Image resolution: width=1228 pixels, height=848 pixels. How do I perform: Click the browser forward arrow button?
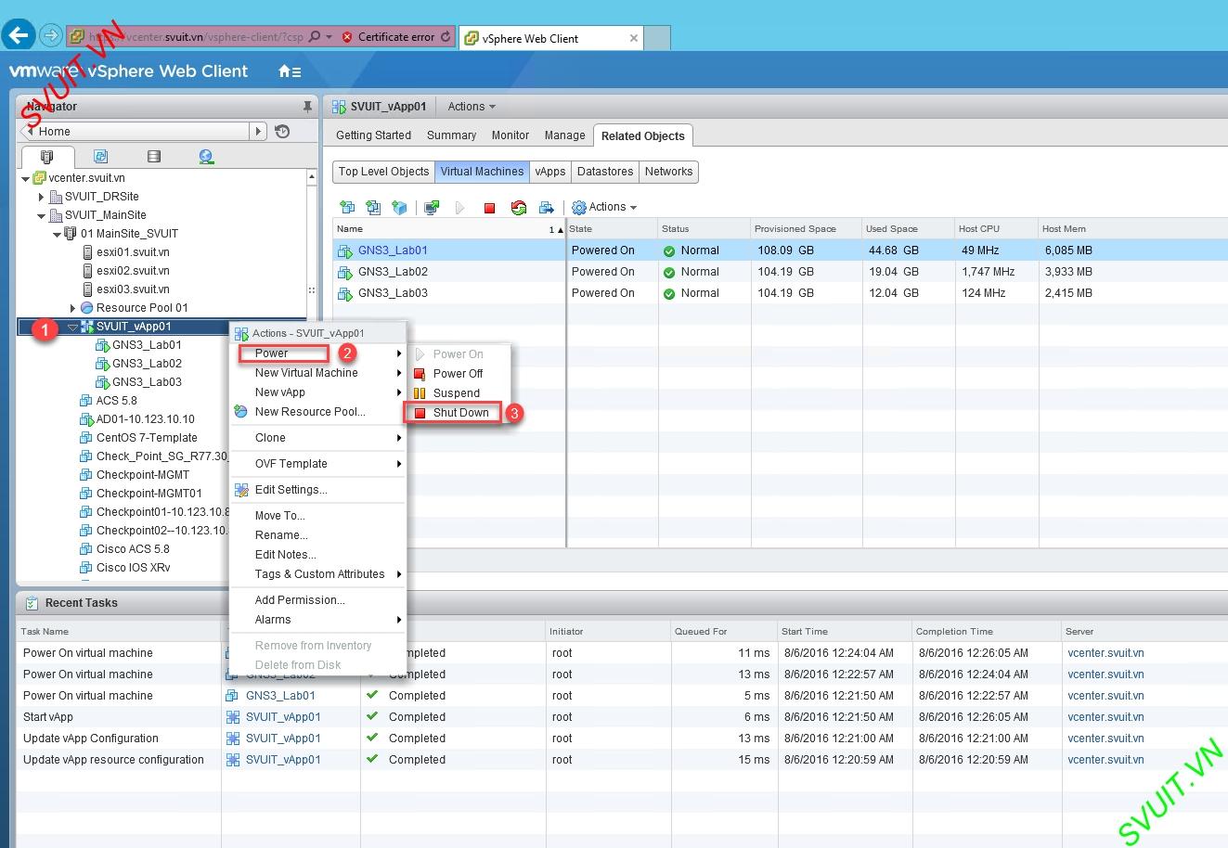[51, 36]
